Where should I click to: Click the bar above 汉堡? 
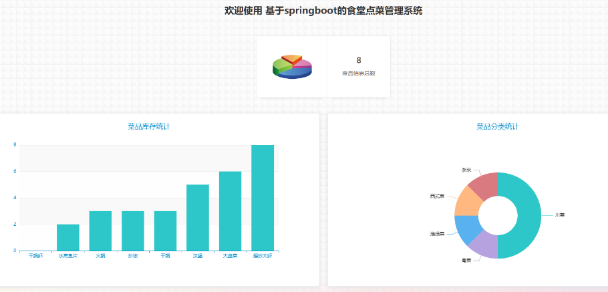[x=198, y=218]
